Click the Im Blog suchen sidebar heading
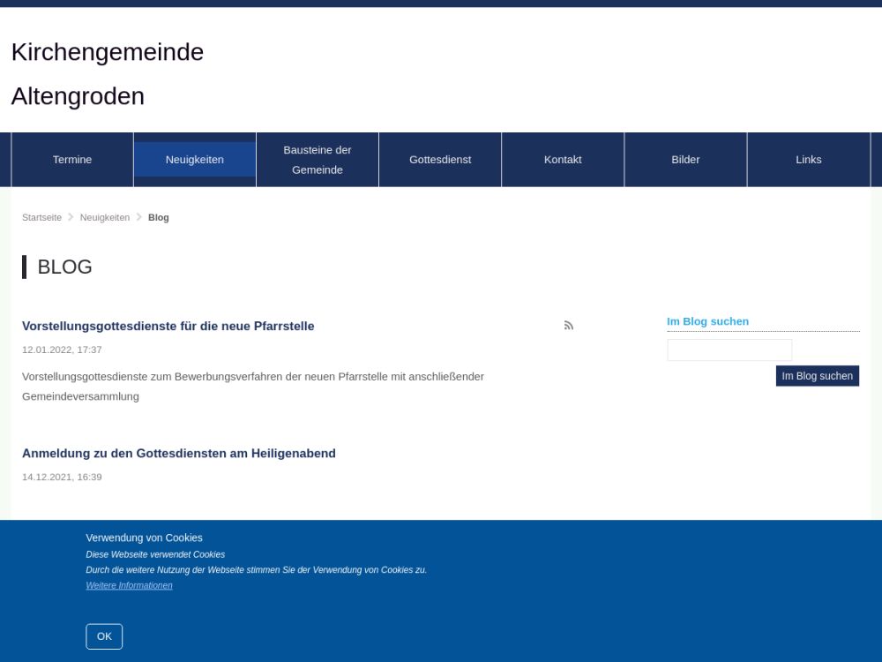This screenshot has width=882, height=662. pyautogui.click(x=707, y=321)
